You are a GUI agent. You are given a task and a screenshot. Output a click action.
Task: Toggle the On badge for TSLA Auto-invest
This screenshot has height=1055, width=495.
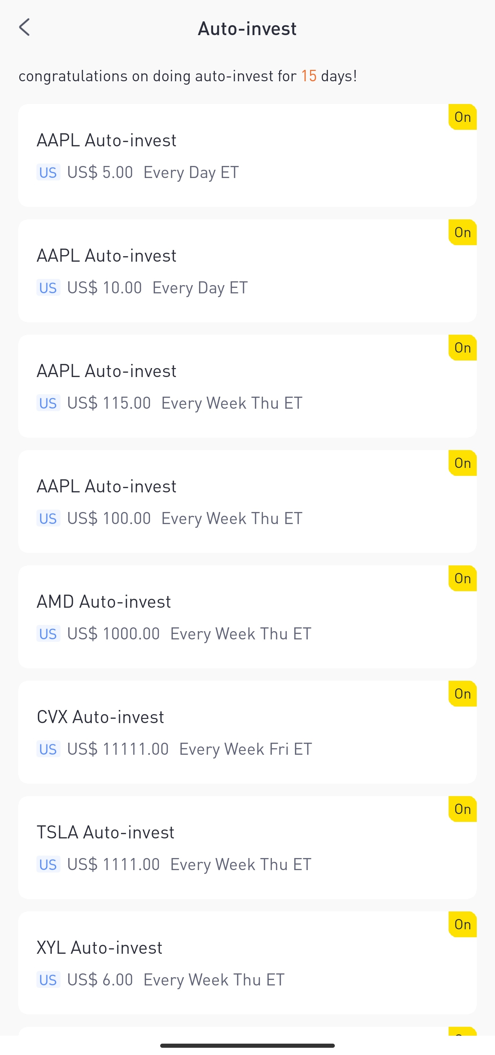[462, 809]
